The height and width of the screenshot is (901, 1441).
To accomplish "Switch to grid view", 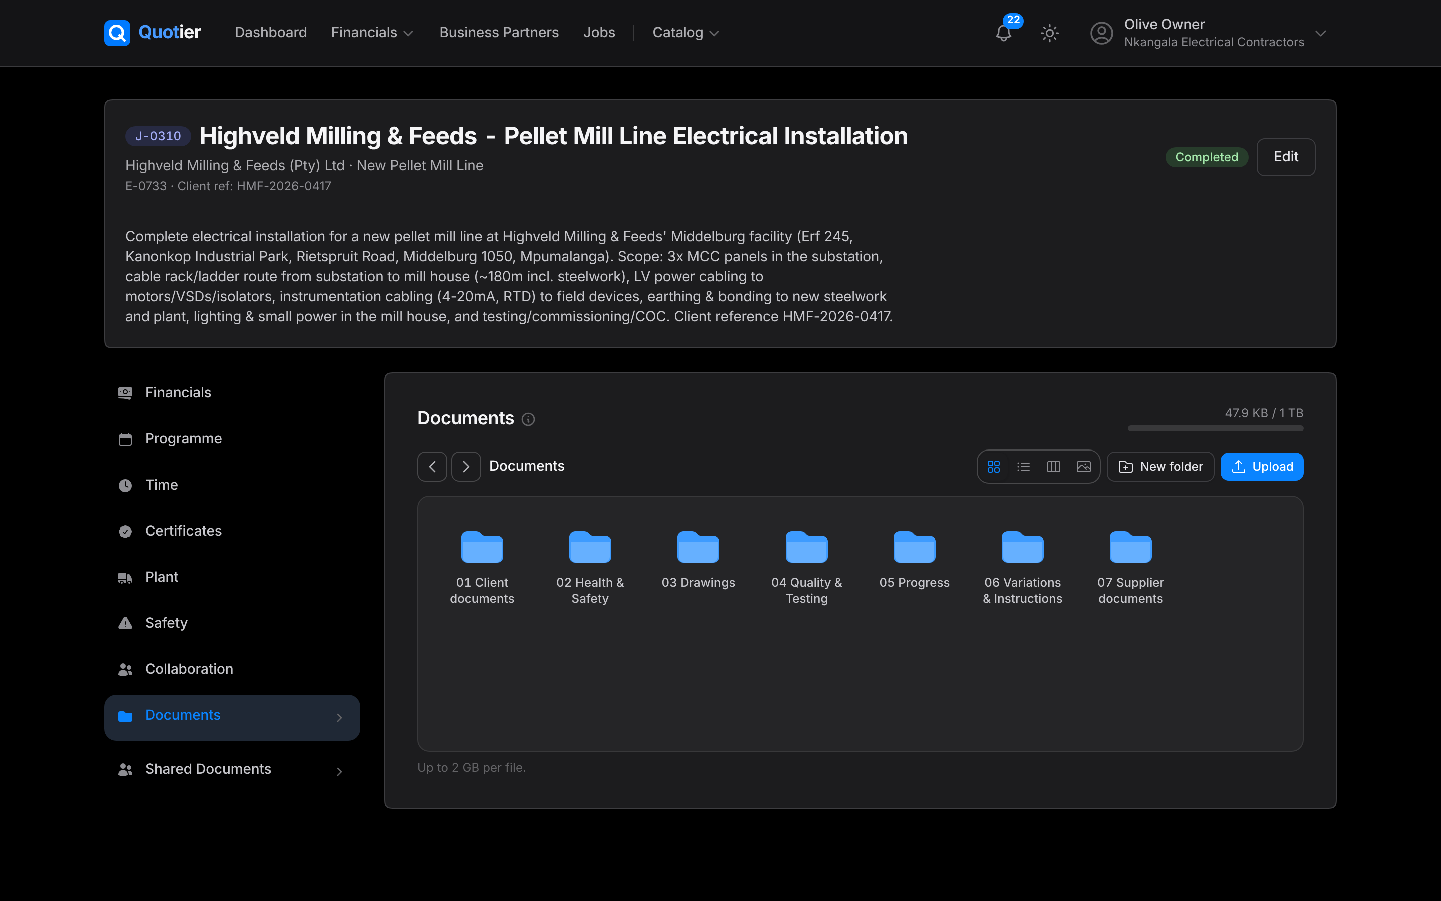I will coord(993,466).
